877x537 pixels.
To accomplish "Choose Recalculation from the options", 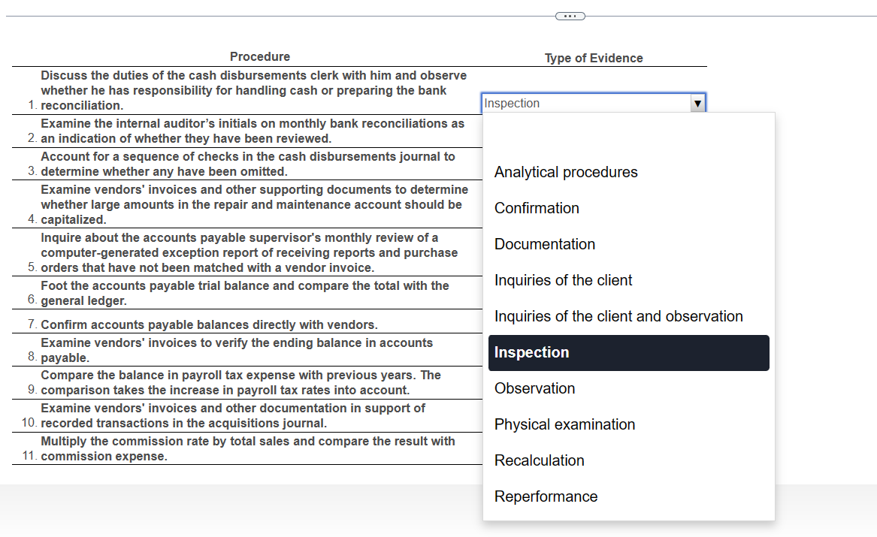I will point(539,460).
